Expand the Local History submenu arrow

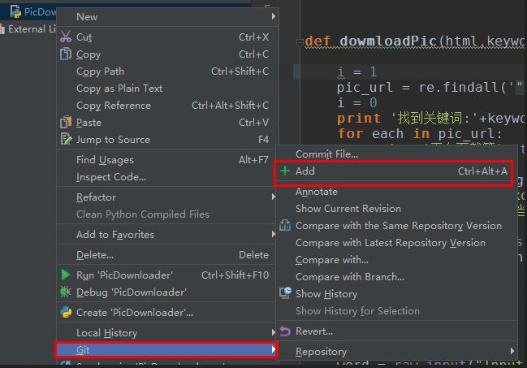(274, 332)
